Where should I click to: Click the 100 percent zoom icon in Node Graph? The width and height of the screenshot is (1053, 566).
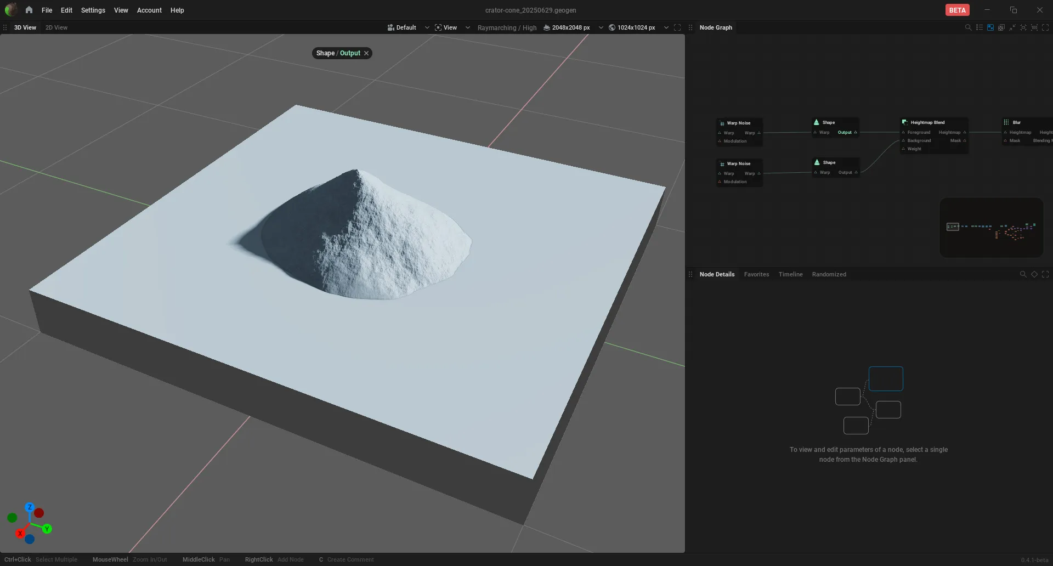1034,27
